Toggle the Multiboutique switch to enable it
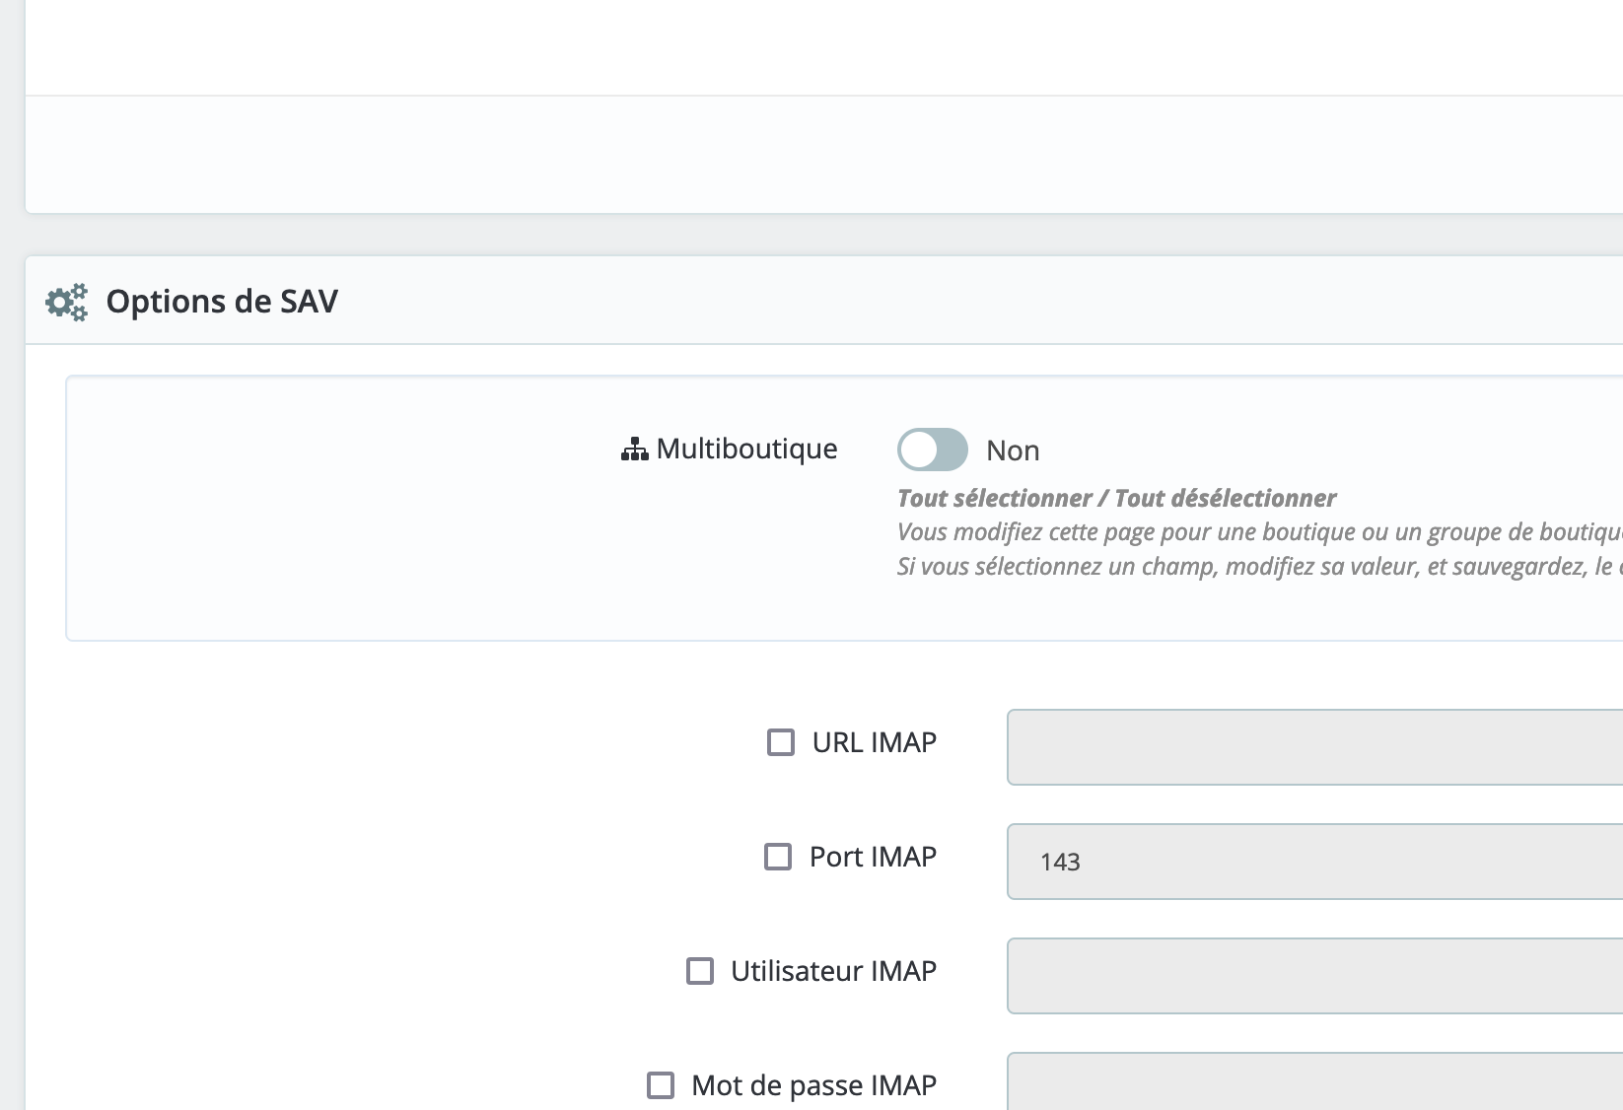The height and width of the screenshot is (1110, 1623). click(931, 450)
